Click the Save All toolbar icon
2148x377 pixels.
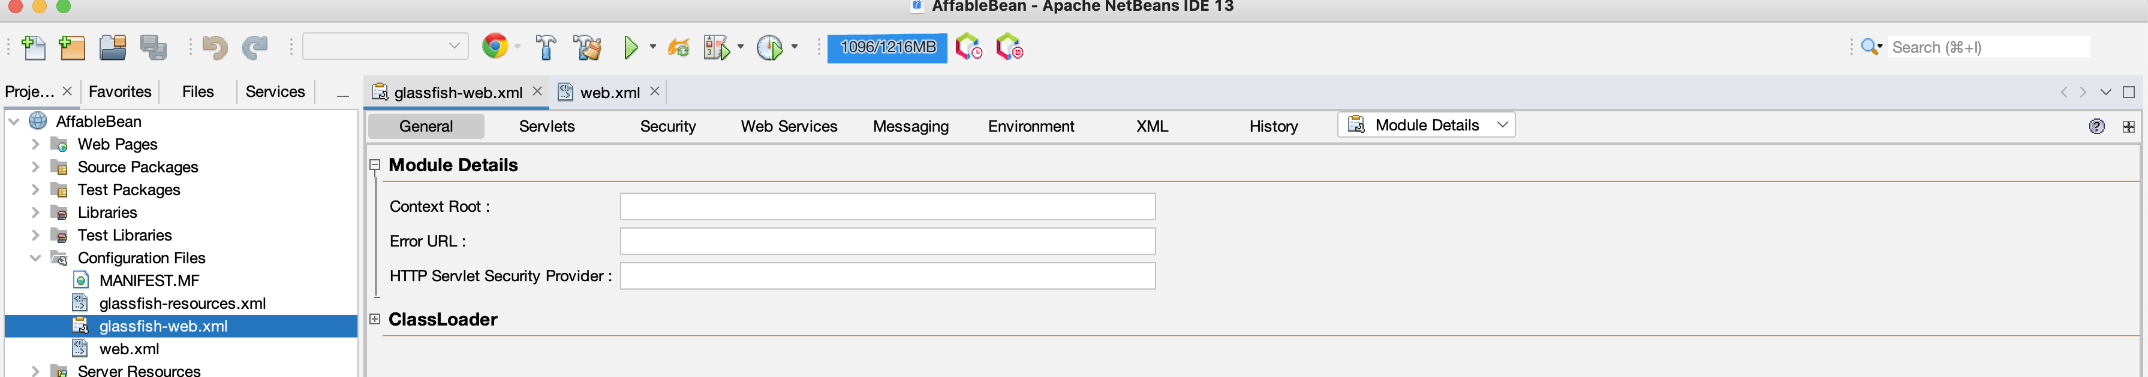point(154,47)
